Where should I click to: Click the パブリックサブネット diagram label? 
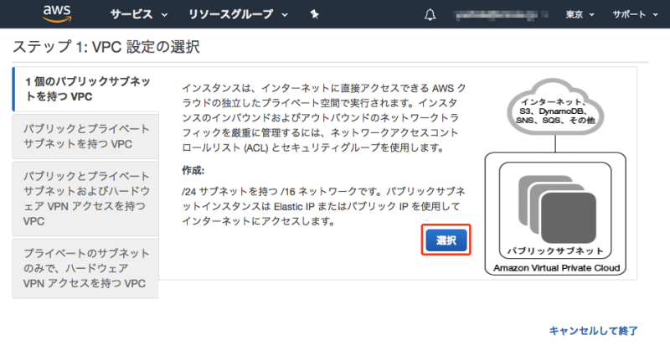coord(555,251)
